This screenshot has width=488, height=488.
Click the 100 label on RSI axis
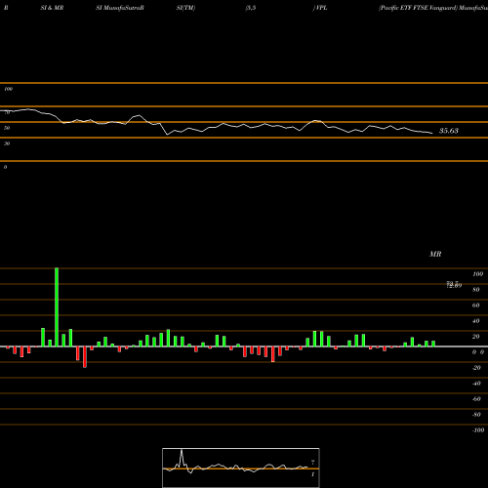click(8, 89)
